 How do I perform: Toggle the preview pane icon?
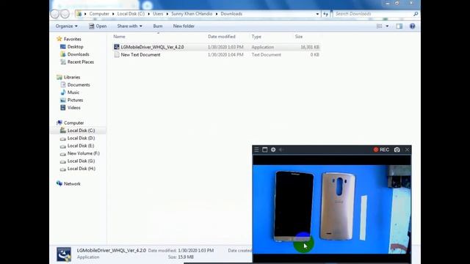tap(399, 26)
